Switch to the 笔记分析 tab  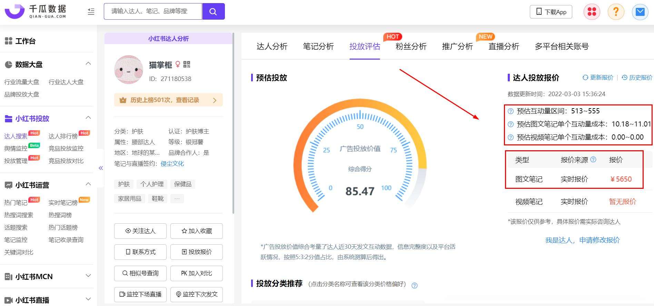point(318,47)
